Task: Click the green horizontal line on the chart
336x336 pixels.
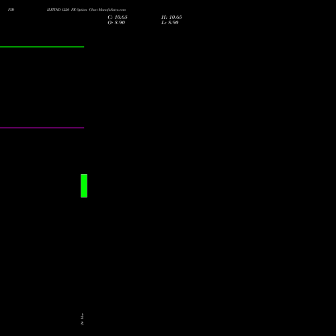Action: 42,47
